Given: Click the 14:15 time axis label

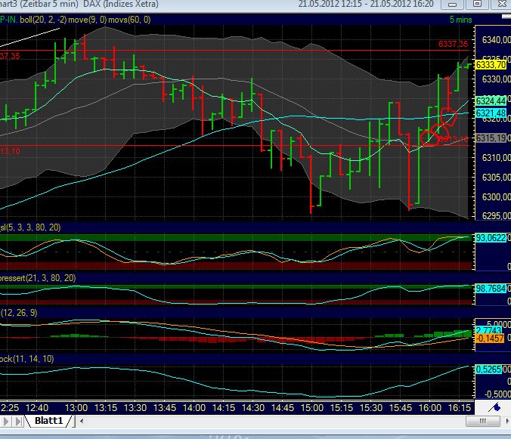Looking at the screenshot, I should point(224,408).
